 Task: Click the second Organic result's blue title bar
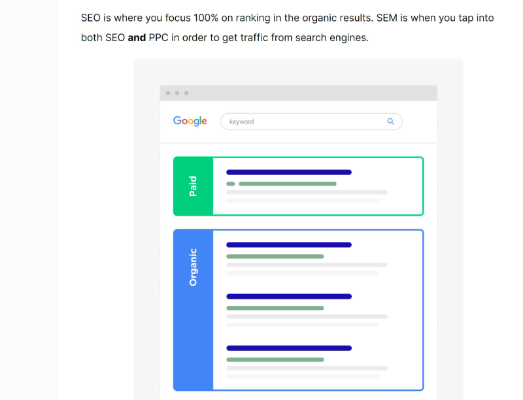tap(288, 297)
